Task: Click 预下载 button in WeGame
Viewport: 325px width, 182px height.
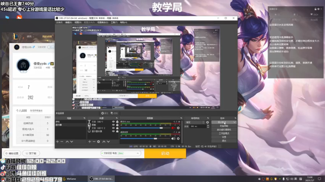Action: click(x=31, y=153)
